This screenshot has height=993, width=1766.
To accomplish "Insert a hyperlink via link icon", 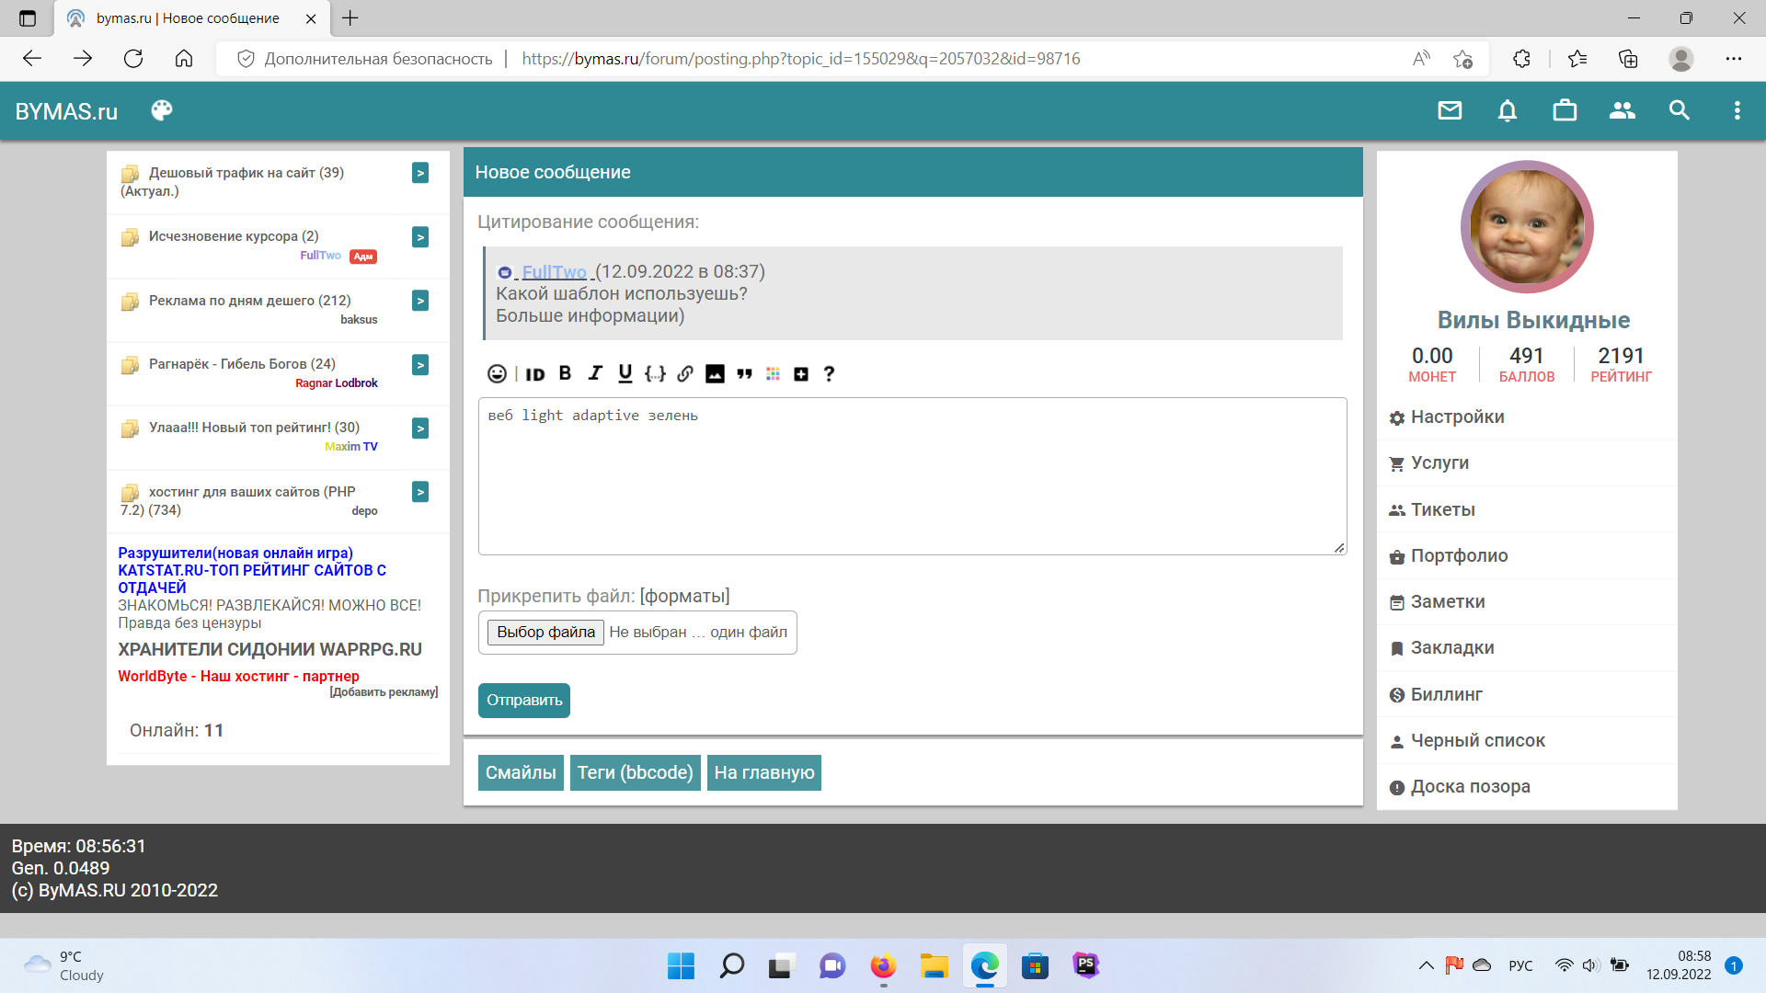I will point(685,373).
